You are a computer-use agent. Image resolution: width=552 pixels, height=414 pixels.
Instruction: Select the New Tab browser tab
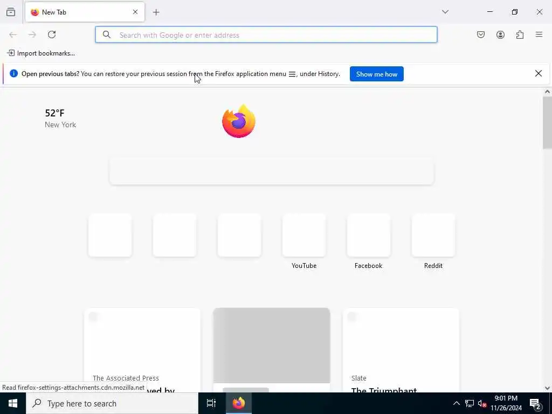[85, 12]
